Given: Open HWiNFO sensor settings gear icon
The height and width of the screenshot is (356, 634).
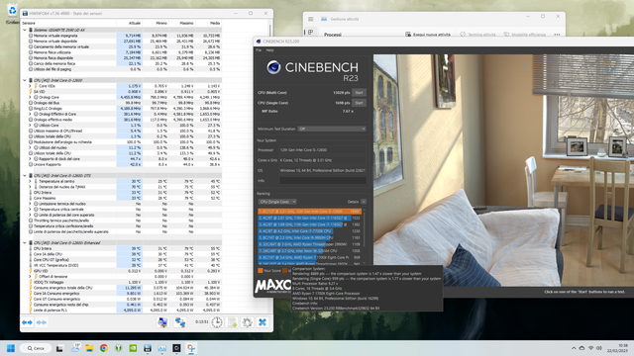Looking at the screenshot, I should [247, 322].
